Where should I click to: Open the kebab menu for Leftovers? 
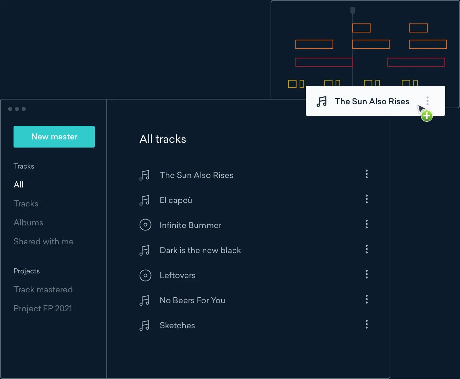tap(366, 274)
